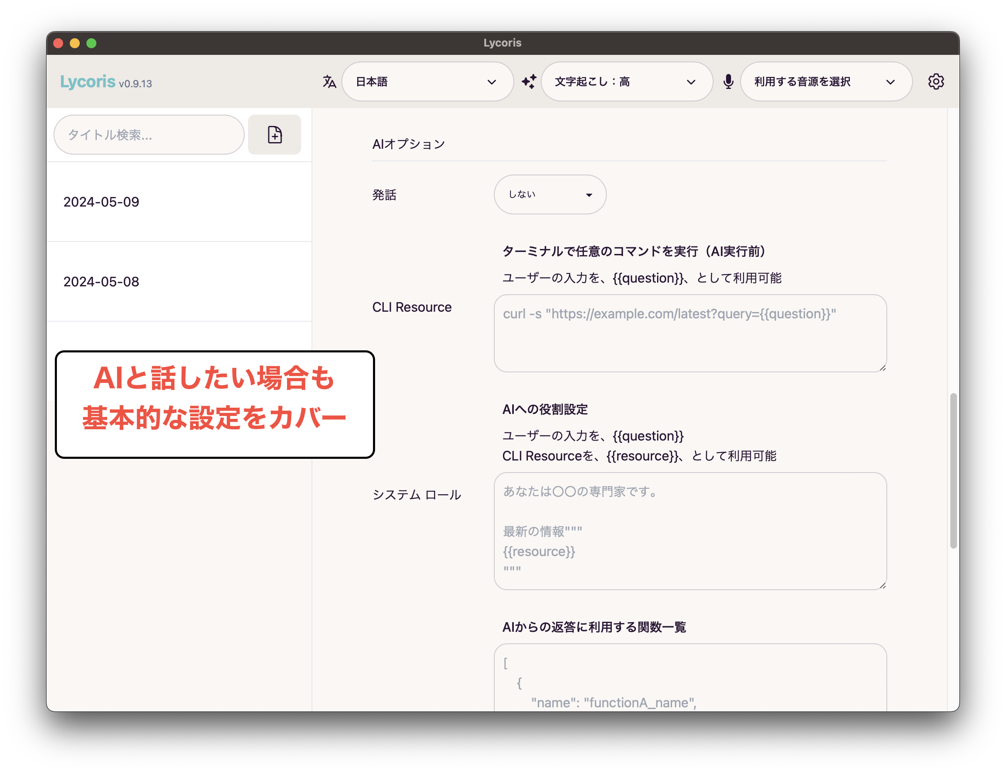
Task: Click the translate language icon
Action: tap(329, 81)
